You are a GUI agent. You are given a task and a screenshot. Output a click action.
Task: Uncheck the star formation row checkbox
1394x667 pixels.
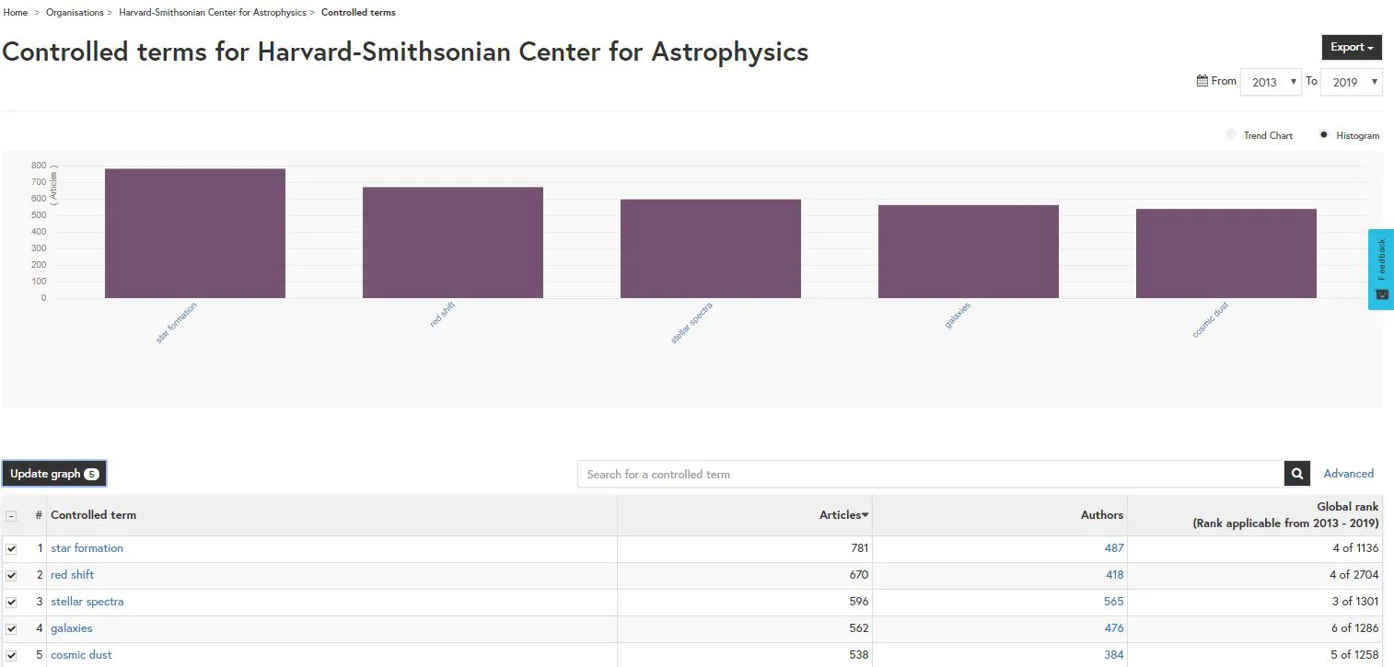click(11, 549)
